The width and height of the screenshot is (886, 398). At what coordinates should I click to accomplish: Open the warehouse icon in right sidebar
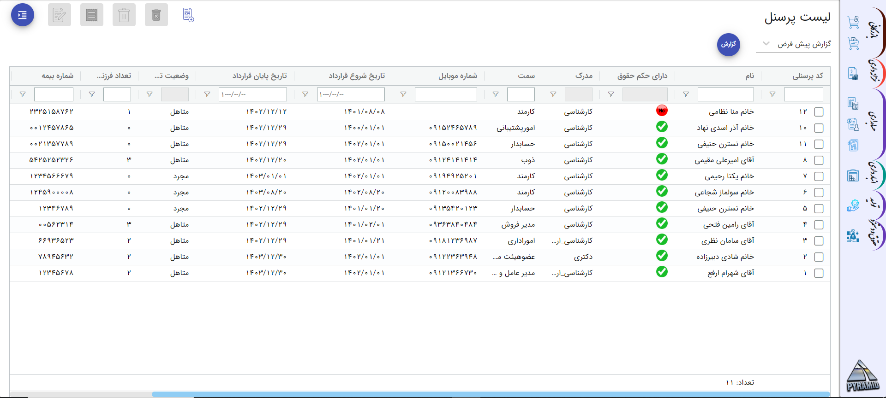(x=853, y=176)
